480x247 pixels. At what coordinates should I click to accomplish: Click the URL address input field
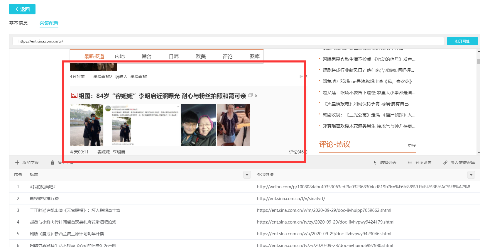[x=228, y=41]
